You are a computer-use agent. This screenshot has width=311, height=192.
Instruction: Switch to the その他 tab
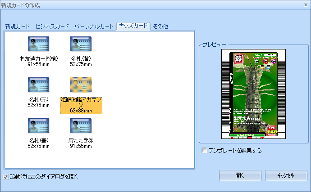(160, 27)
